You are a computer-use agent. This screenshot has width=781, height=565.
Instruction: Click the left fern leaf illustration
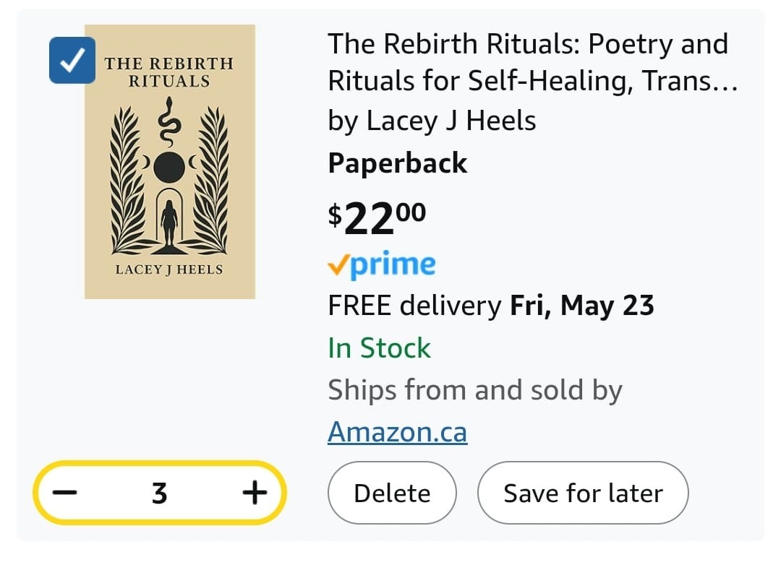coord(127,181)
